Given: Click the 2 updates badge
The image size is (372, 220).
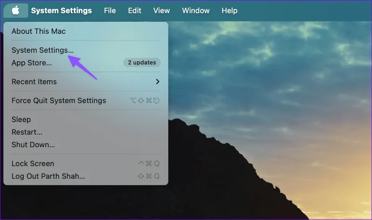Looking at the screenshot, I should point(142,63).
